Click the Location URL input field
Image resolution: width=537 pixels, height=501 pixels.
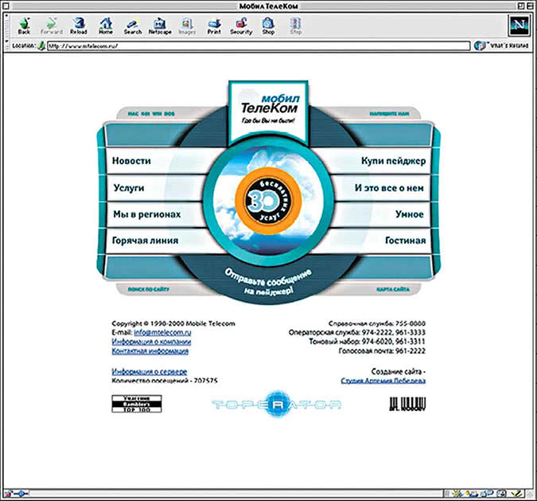click(x=259, y=45)
